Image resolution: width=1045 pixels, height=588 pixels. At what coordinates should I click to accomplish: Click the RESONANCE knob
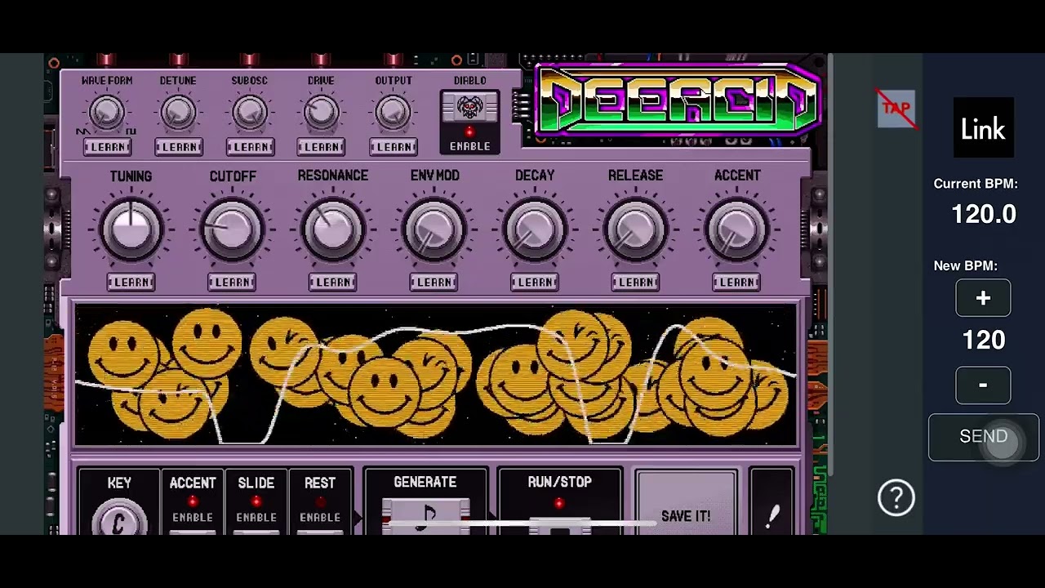332,229
